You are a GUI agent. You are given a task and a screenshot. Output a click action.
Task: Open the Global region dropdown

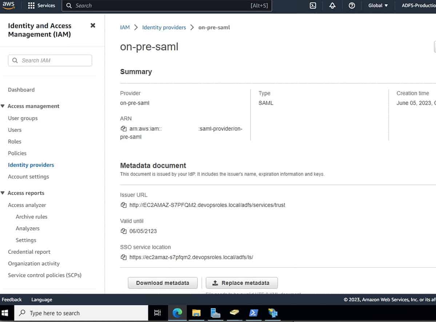tap(377, 5)
